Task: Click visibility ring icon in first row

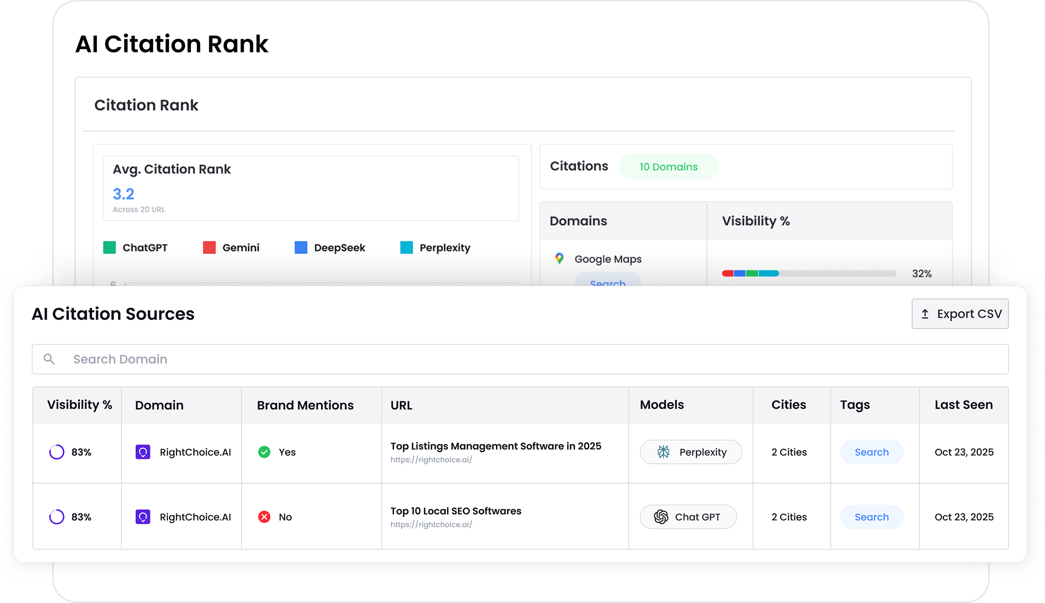Action: point(57,452)
